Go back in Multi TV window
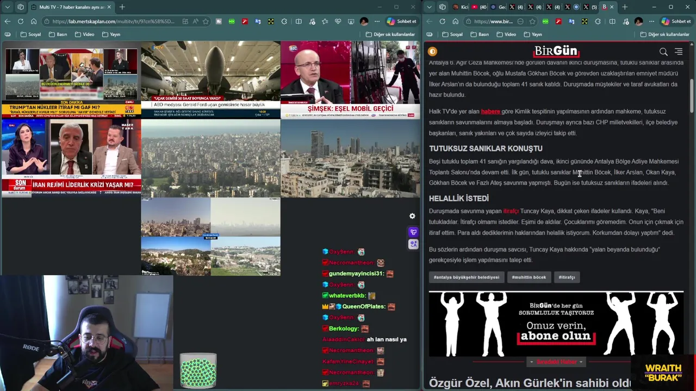The image size is (696, 391). [x=8, y=21]
